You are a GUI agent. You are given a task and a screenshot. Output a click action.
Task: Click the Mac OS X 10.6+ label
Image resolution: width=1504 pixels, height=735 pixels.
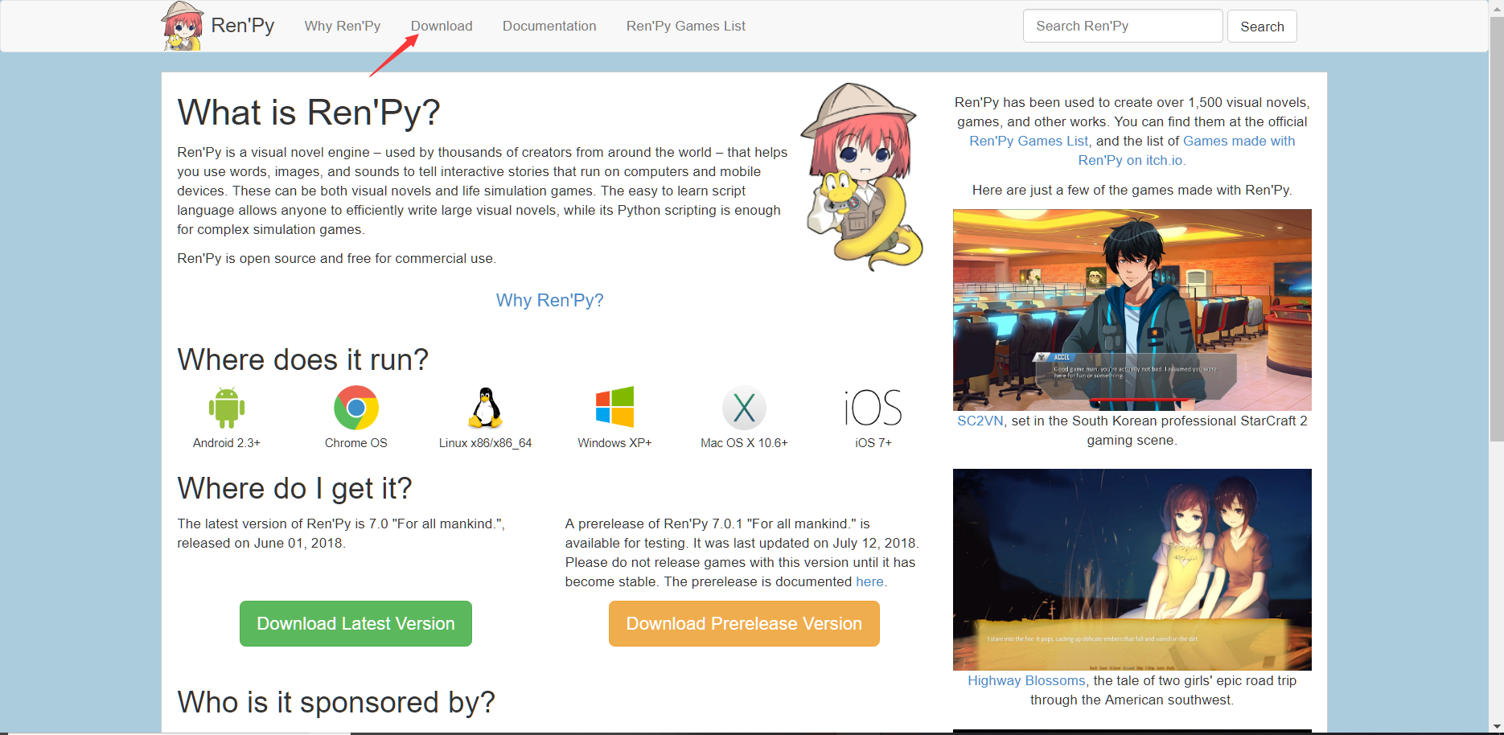coord(744,443)
